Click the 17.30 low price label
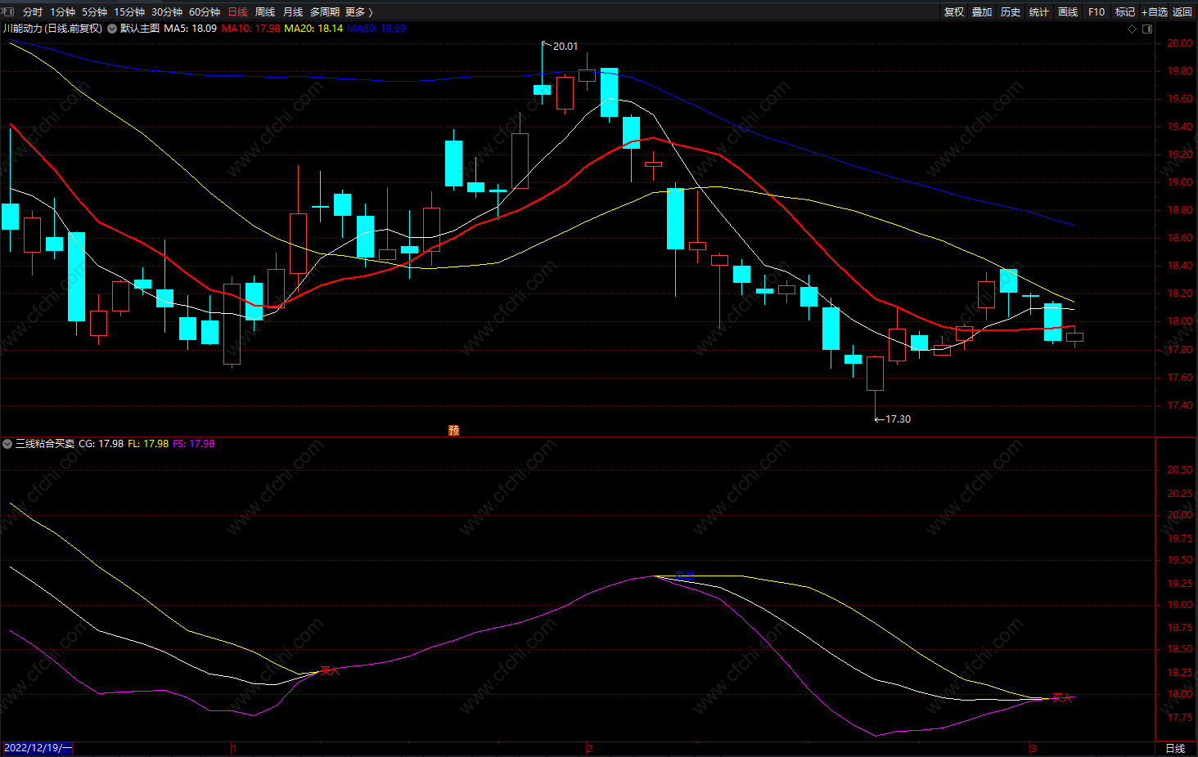Screen dimensions: 1198x757 point(898,419)
